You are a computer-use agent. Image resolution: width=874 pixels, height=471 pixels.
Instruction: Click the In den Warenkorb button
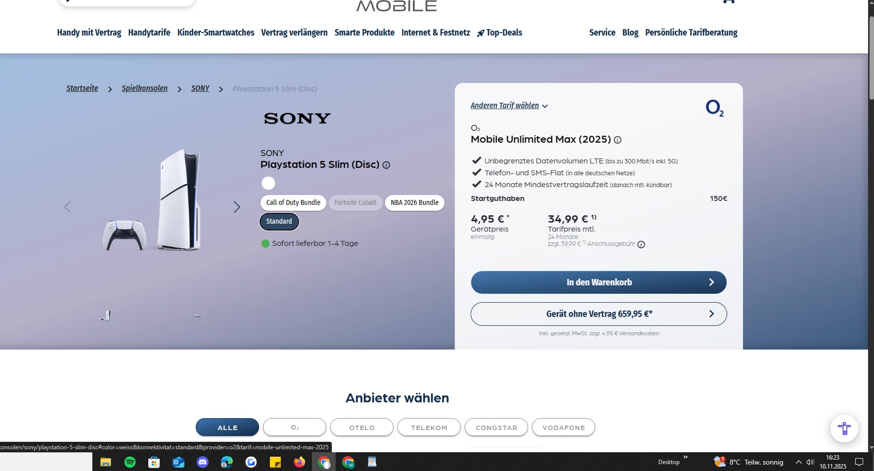pos(599,282)
